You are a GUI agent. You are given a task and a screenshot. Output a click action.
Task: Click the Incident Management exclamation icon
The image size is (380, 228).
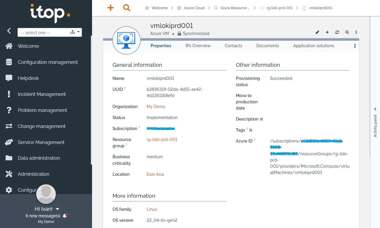coord(9,94)
